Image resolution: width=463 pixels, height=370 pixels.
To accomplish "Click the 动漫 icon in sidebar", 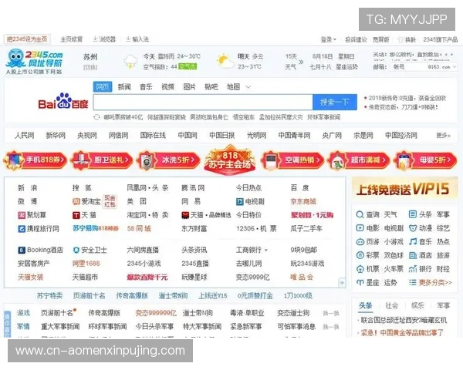I will pos(413,228).
